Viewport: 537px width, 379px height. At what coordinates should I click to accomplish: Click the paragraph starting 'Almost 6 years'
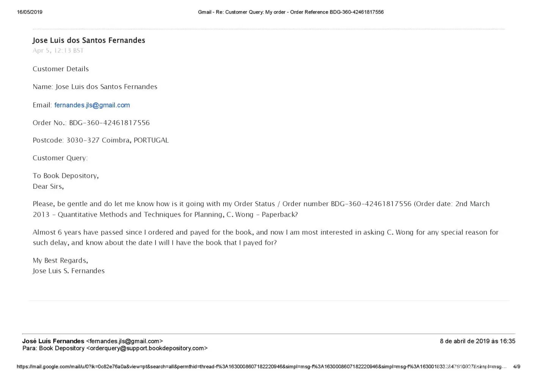click(265, 237)
